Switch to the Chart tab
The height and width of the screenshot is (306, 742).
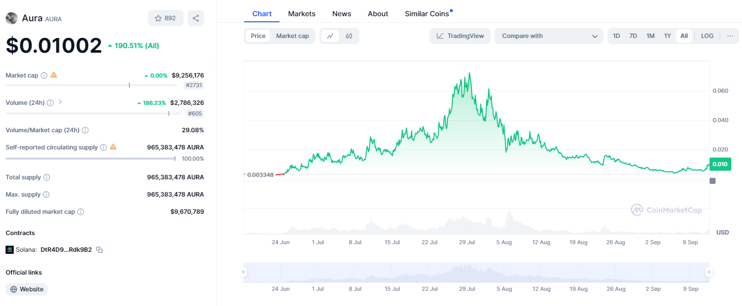coord(262,14)
